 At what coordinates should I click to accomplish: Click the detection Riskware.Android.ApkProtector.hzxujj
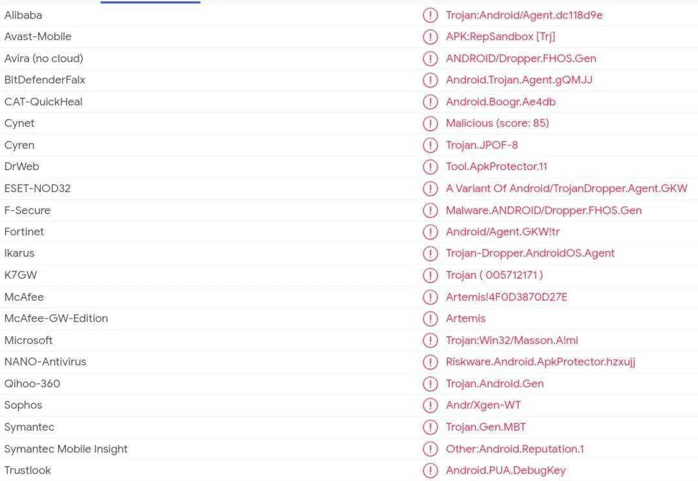coord(540,362)
